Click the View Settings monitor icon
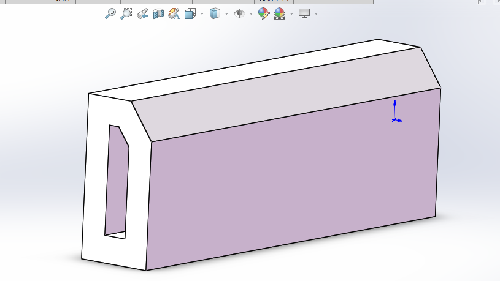Image resolution: width=500 pixels, height=281 pixels. (304, 13)
